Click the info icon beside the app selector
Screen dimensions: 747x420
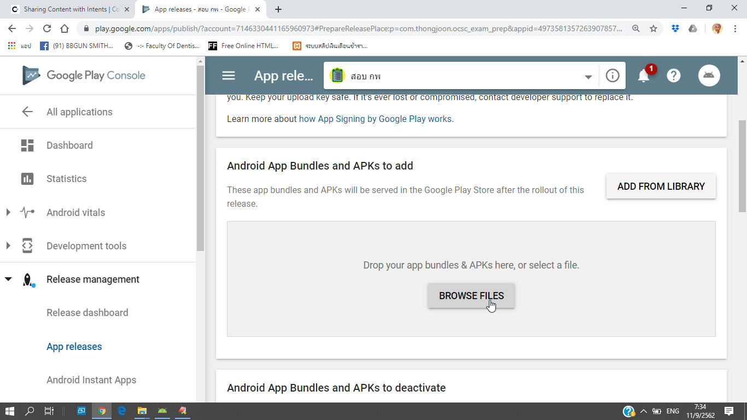[x=612, y=75]
